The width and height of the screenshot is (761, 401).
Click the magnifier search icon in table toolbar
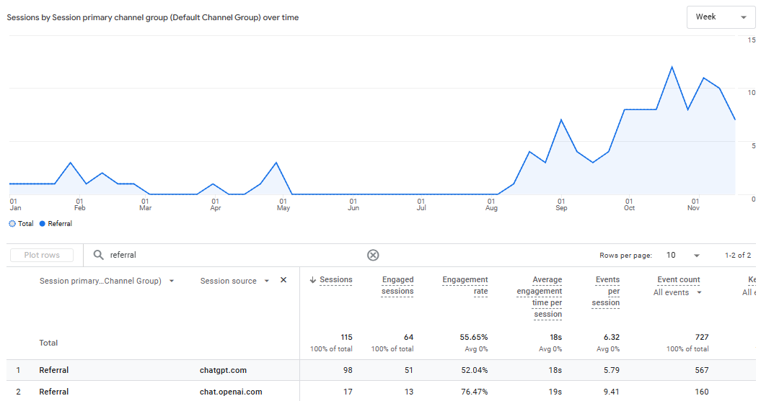pos(99,255)
